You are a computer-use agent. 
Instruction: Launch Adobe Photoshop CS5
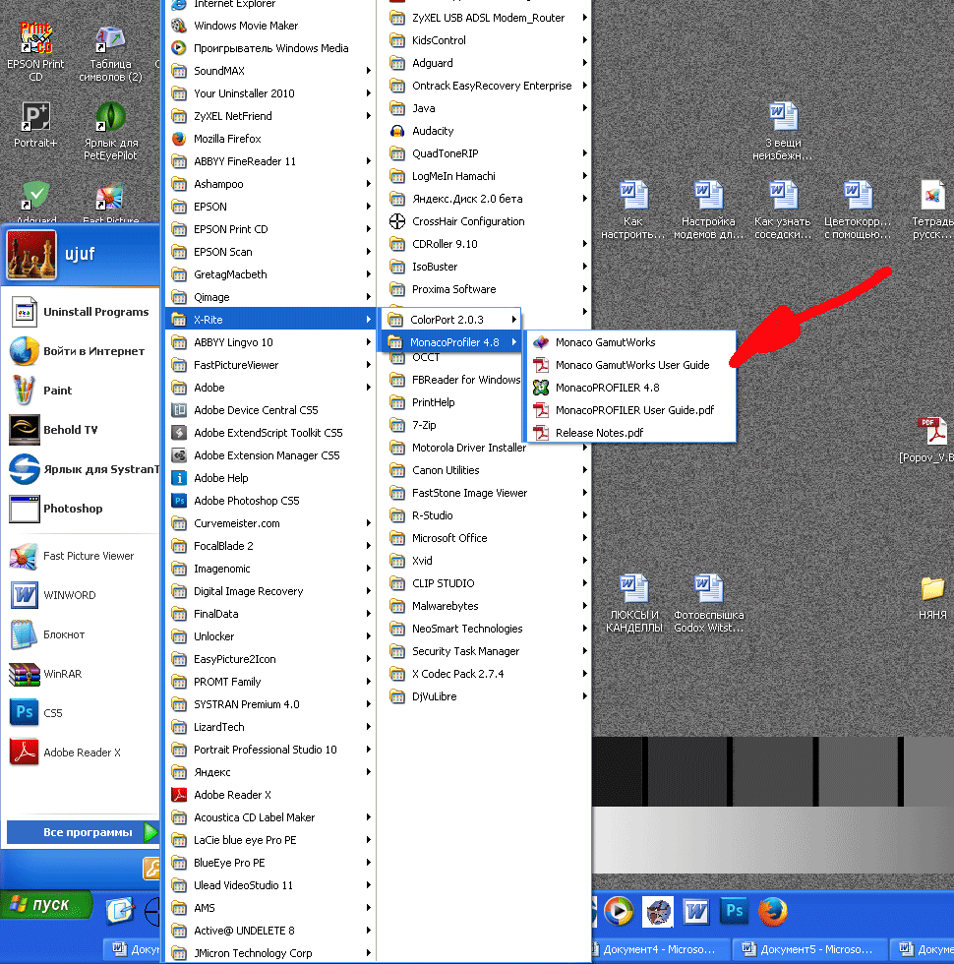pyautogui.click(x=270, y=501)
